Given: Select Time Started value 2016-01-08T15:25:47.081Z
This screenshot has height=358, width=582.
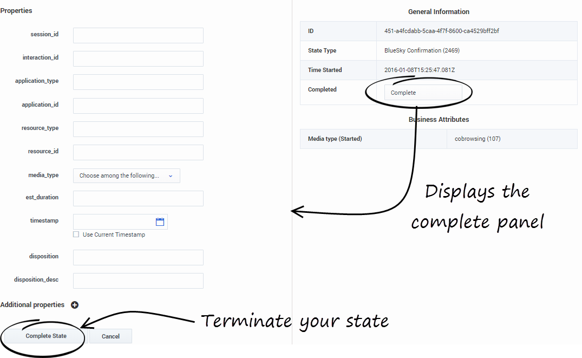Looking at the screenshot, I should point(420,70).
